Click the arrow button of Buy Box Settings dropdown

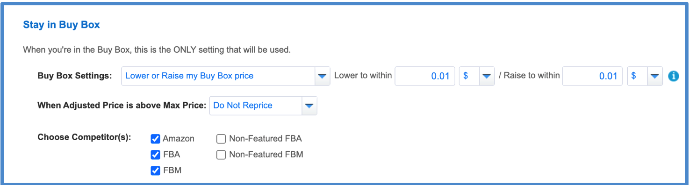coord(322,76)
